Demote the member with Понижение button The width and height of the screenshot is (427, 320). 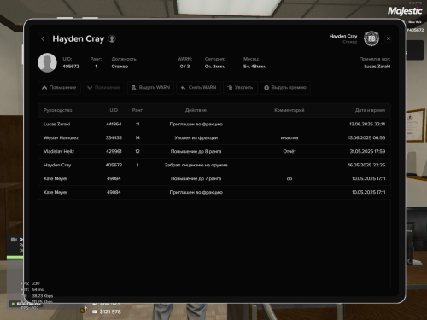(104, 88)
